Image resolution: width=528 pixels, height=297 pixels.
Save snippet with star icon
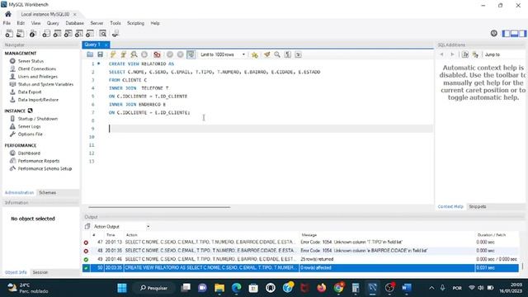pyautogui.click(x=255, y=54)
